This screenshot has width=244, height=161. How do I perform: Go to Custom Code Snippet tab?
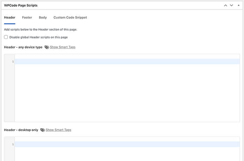70,17
